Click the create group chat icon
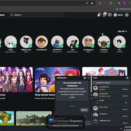 point(127,78)
